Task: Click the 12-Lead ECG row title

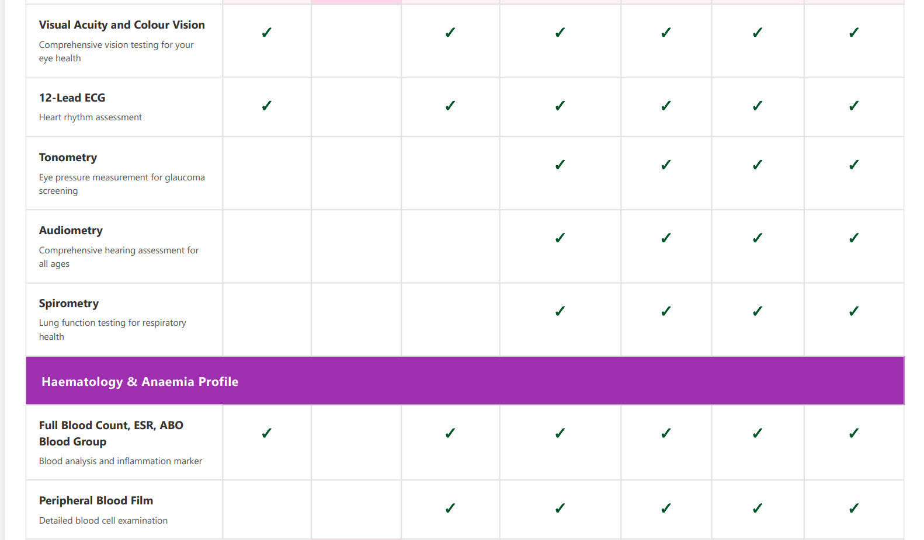Action: [x=72, y=98]
